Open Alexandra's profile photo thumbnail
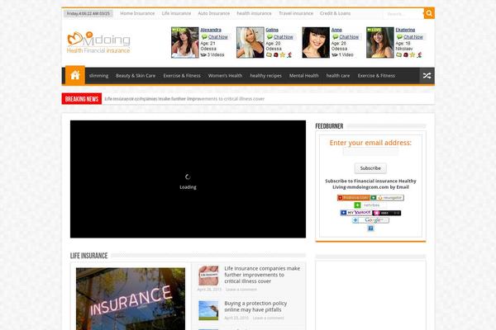This screenshot has height=330, width=496. 185,42
